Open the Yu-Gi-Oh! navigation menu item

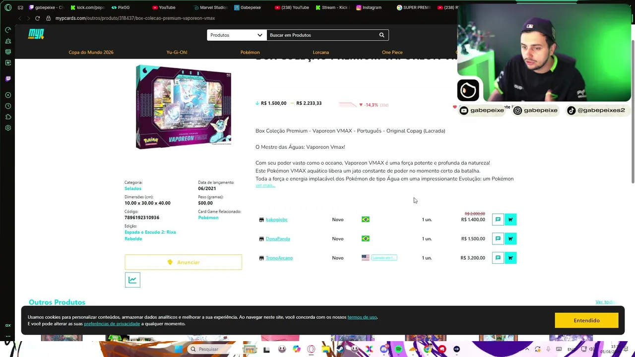coord(177,53)
